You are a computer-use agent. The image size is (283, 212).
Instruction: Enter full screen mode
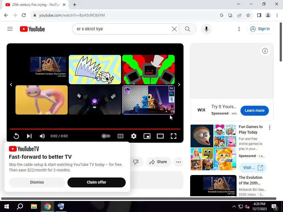174,136
